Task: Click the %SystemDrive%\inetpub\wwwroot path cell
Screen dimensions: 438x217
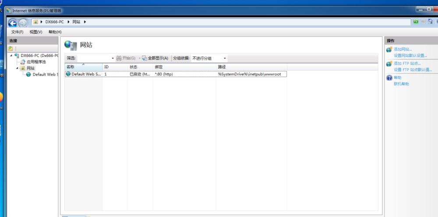Action: tap(250, 74)
